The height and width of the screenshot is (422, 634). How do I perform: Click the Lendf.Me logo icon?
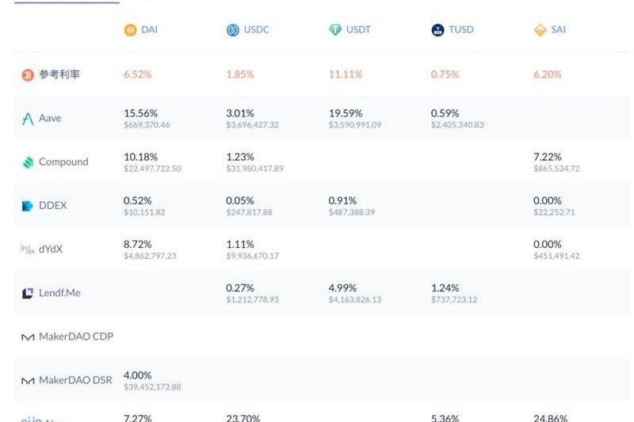28,293
